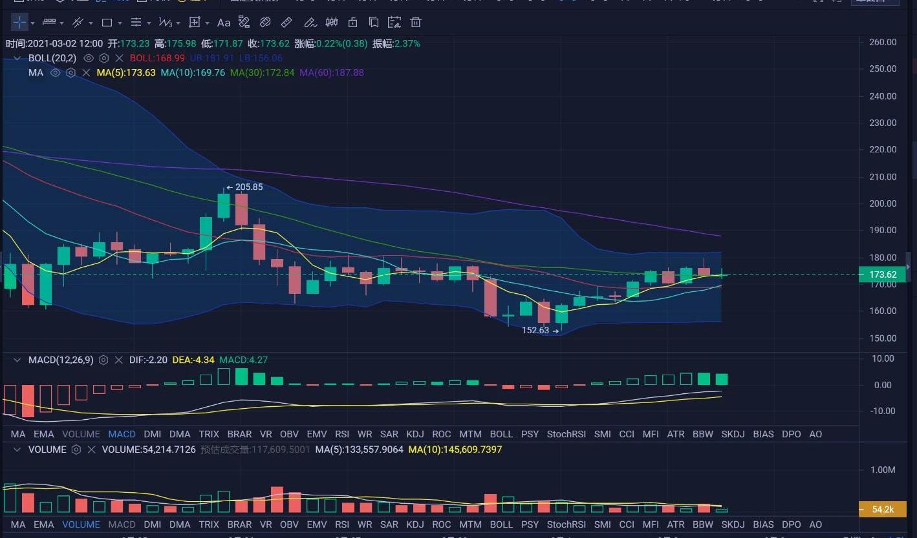
Task: Click the Aa text annotation tool
Action: pyautogui.click(x=224, y=23)
